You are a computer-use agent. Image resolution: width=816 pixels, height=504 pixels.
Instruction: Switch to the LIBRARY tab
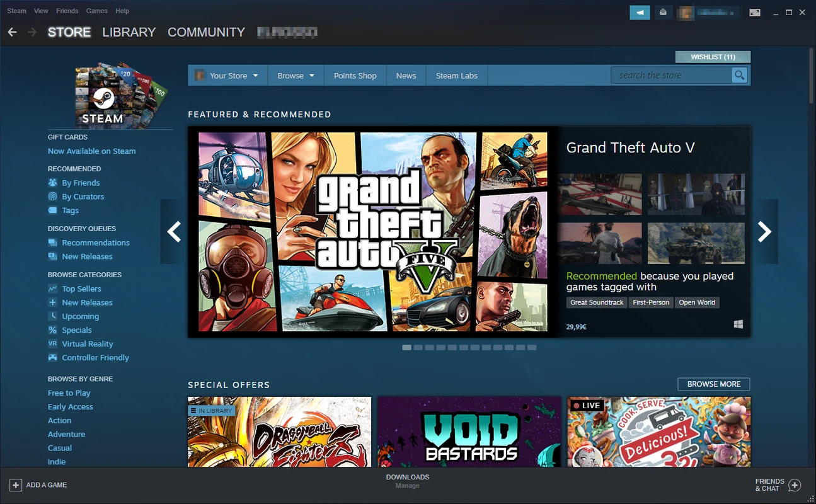(x=129, y=32)
